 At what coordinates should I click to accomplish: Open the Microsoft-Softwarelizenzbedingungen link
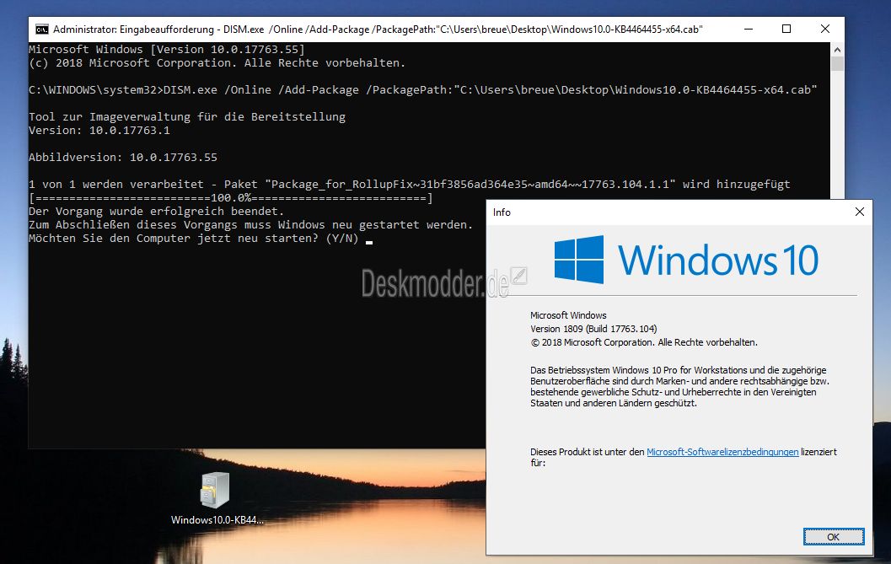722,452
